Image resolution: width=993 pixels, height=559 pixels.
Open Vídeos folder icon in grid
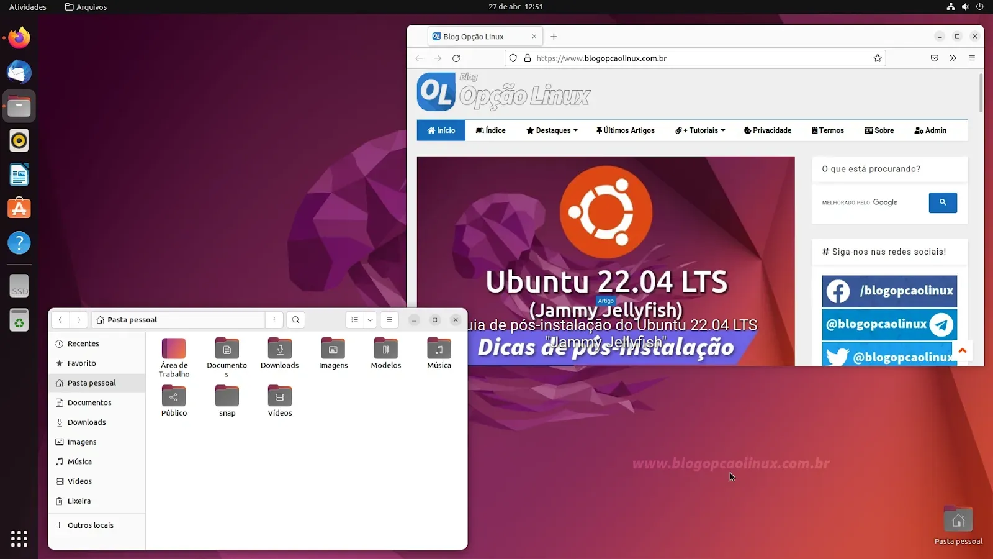pos(280,401)
